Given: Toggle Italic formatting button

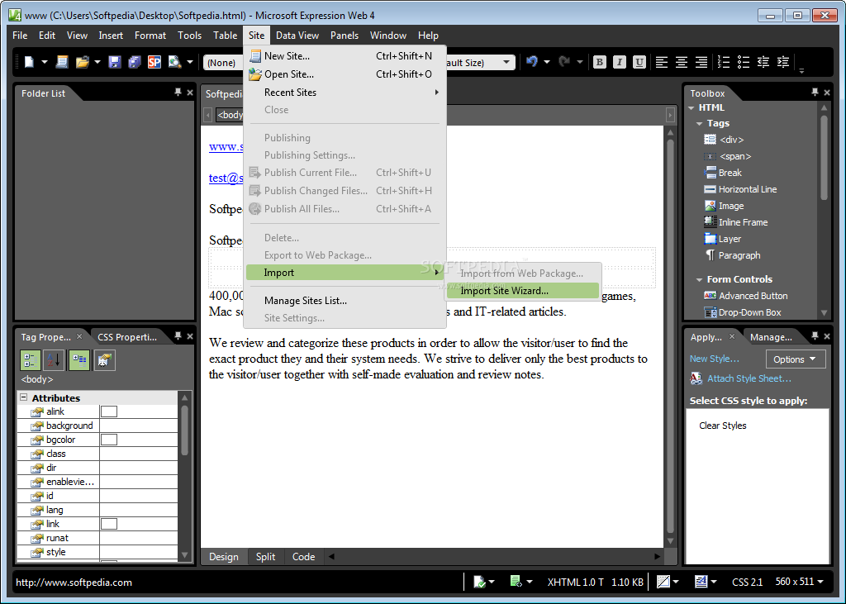Looking at the screenshot, I should (620, 62).
